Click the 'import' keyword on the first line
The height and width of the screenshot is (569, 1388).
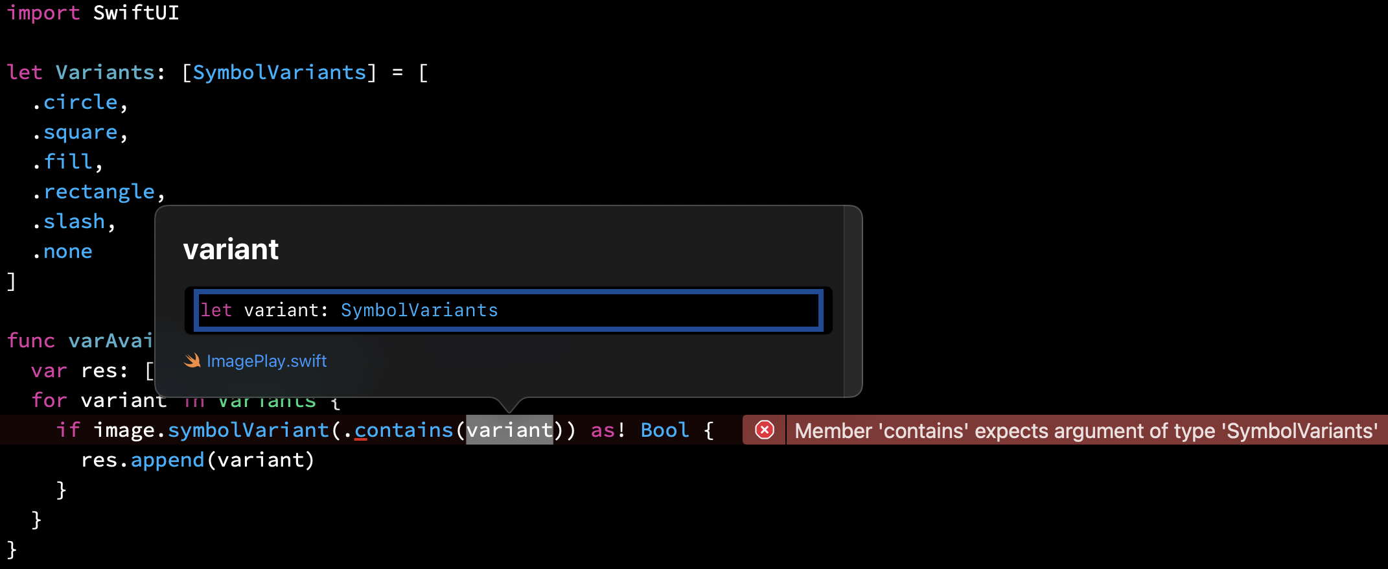43,12
